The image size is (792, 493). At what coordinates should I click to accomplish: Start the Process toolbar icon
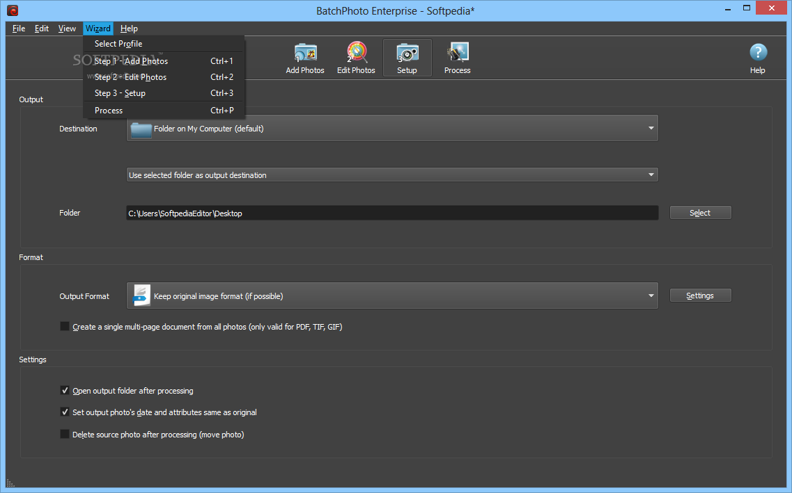[458, 58]
